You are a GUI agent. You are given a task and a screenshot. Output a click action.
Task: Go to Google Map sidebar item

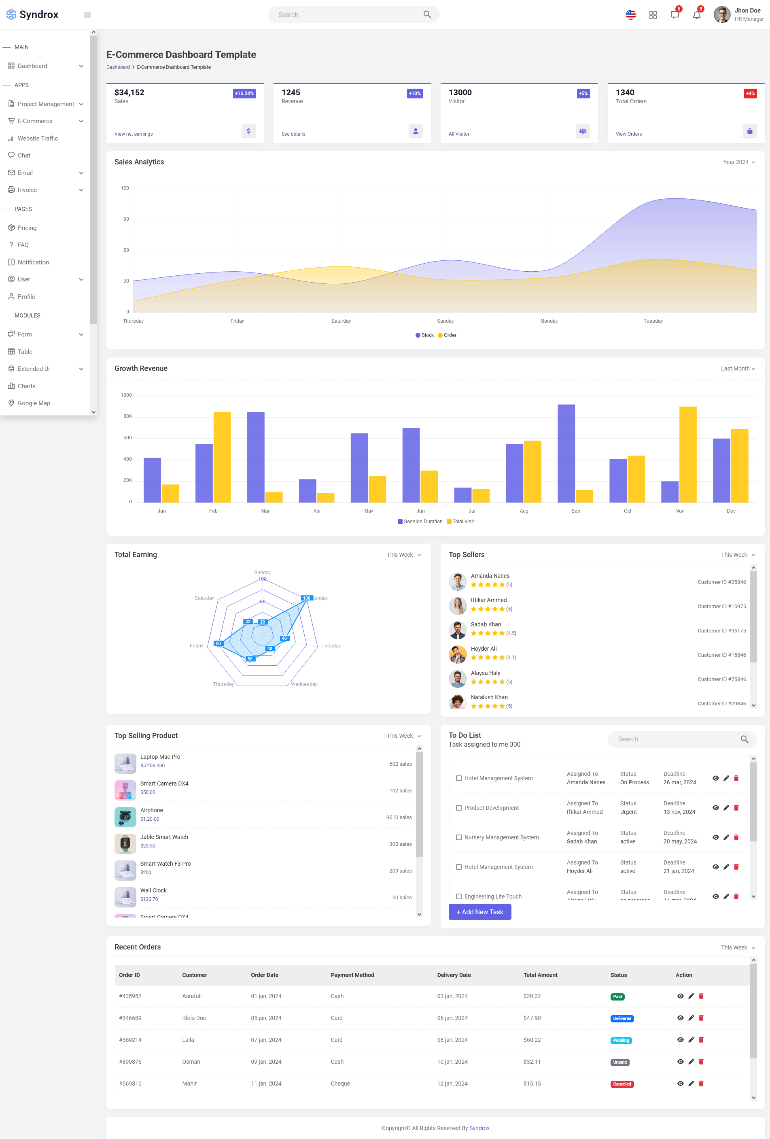34,403
